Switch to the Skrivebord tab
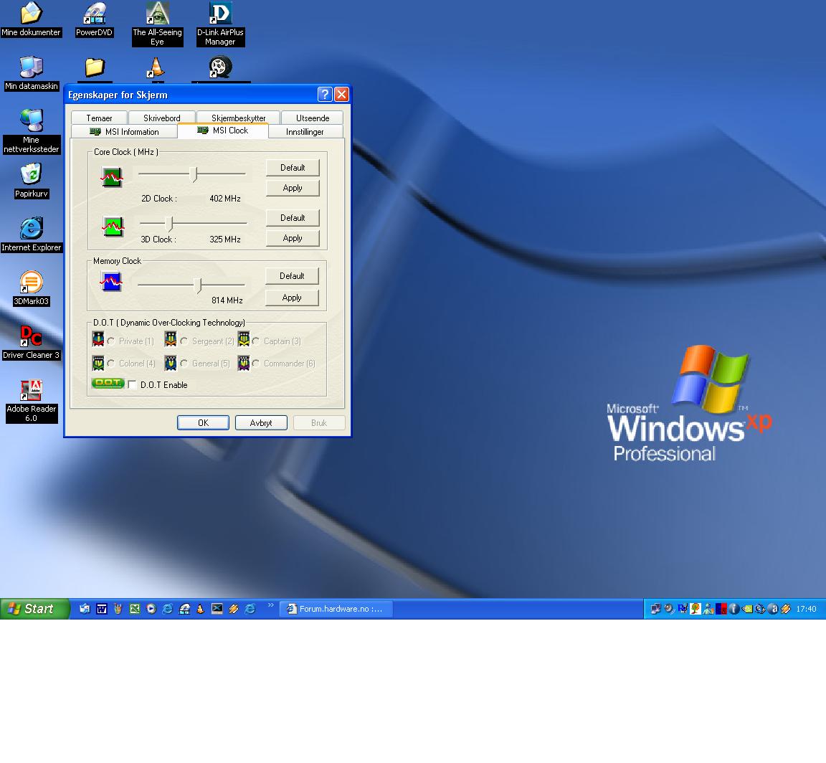 (x=162, y=118)
